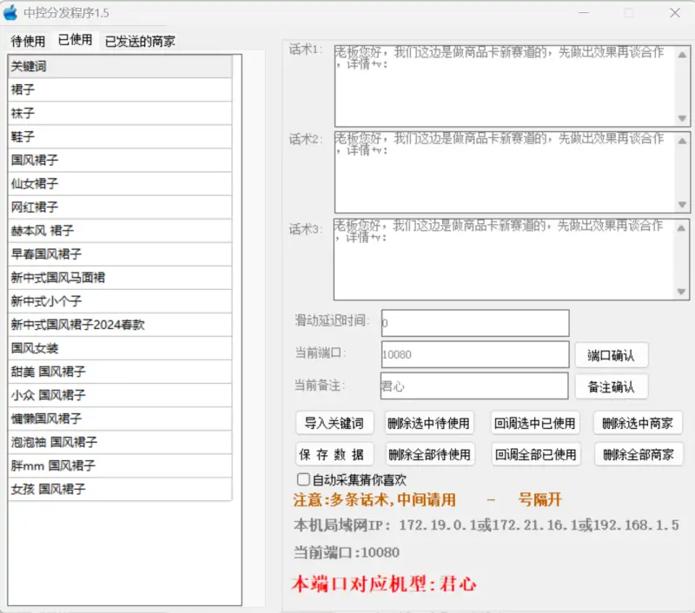Image resolution: width=695 pixels, height=613 pixels.
Task: Select keyword 新中式国风马面裙 in list
Action: pos(120,278)
